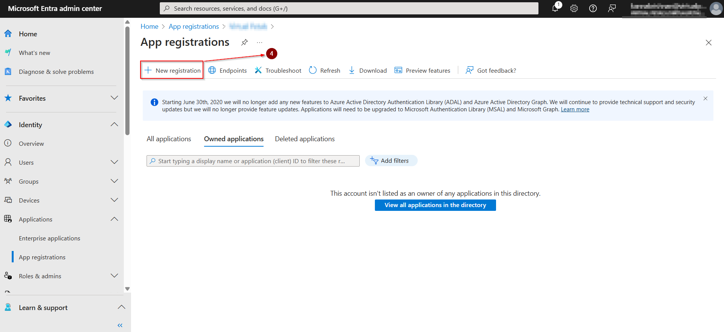Open the Learn more link

coord(575,109)
